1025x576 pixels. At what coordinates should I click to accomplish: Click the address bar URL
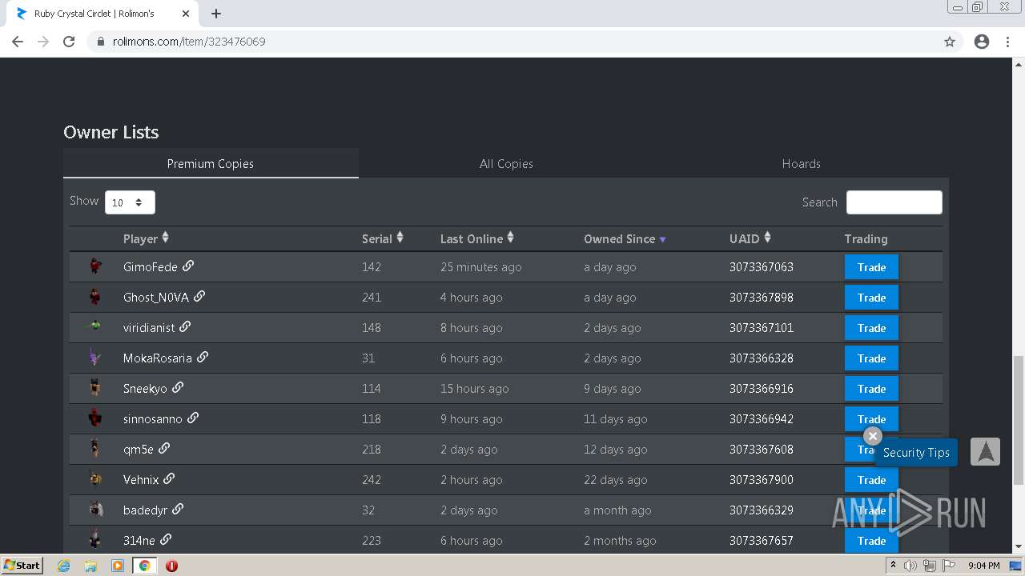pos(189,42)
